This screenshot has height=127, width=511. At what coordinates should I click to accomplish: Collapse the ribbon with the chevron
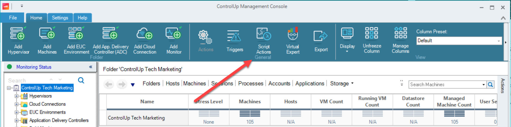pos(503,18)
